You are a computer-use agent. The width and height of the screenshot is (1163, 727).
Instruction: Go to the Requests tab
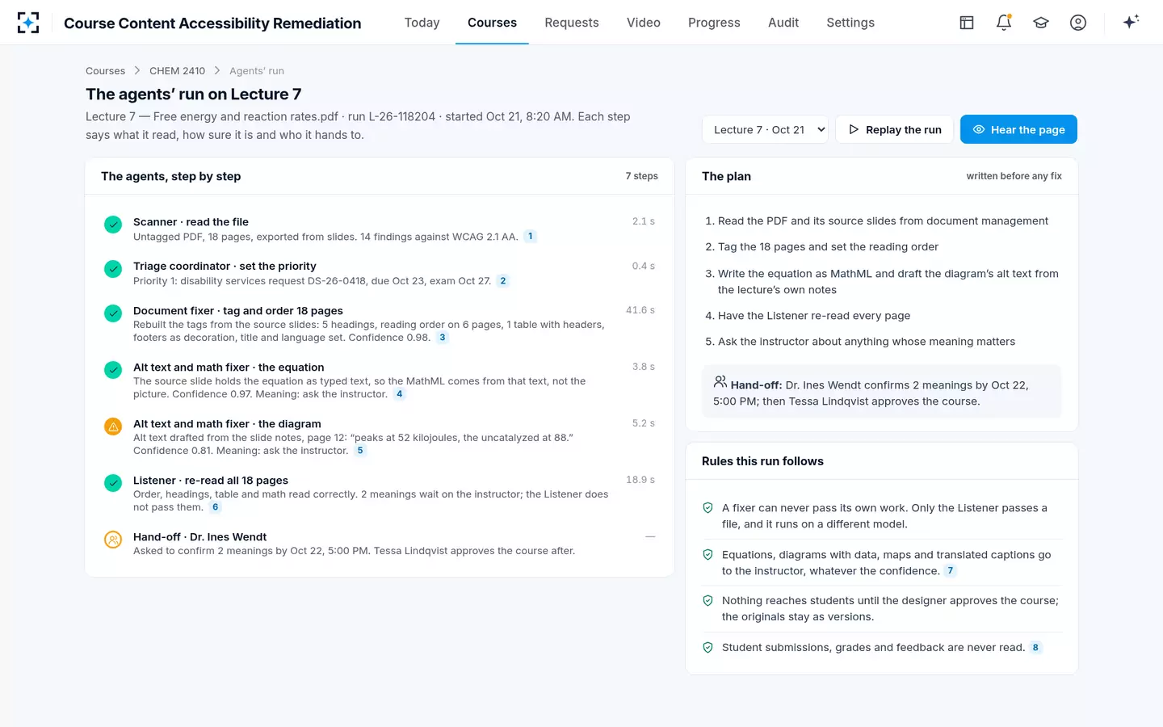click(x=572, y=23)
